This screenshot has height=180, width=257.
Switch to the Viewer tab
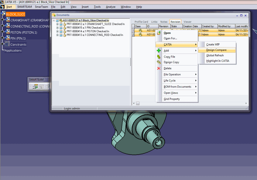(187, 22)
